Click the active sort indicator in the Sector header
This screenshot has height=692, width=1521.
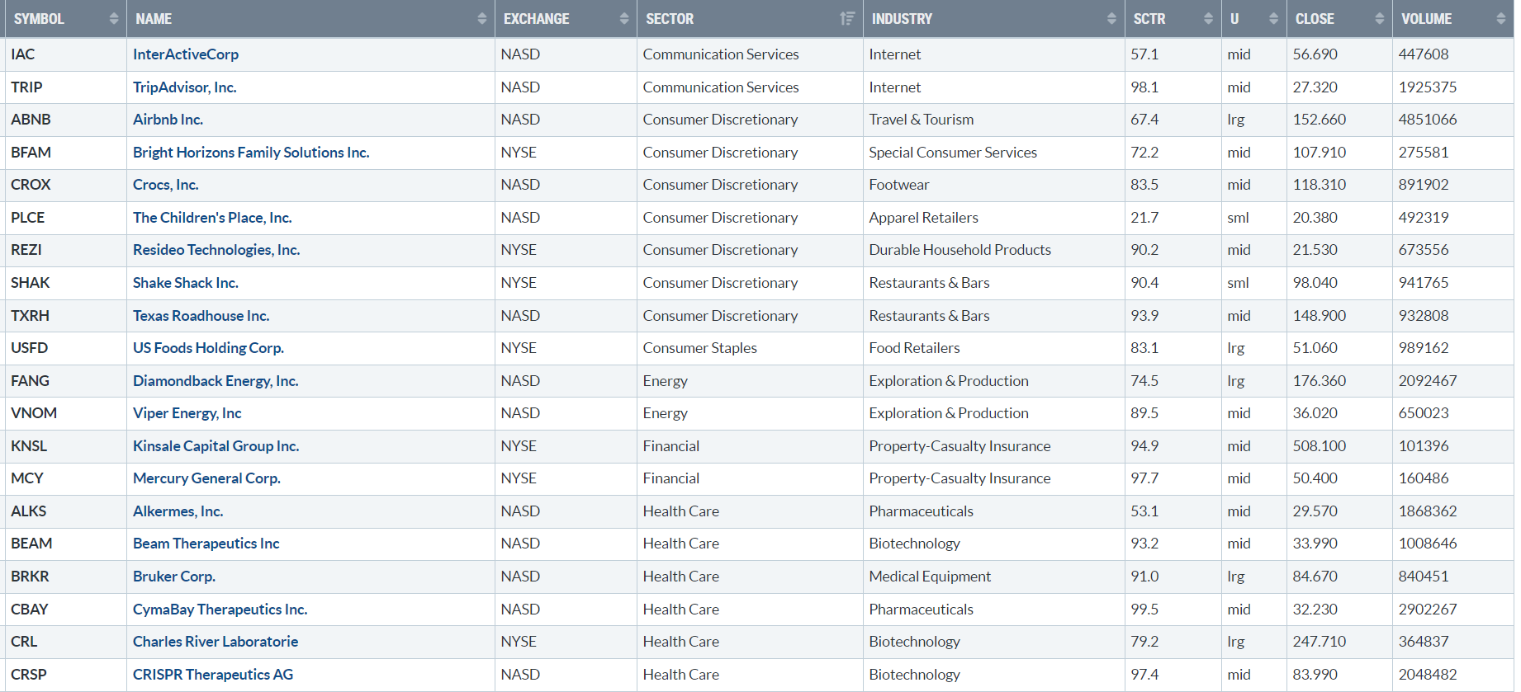click(846, 19)
